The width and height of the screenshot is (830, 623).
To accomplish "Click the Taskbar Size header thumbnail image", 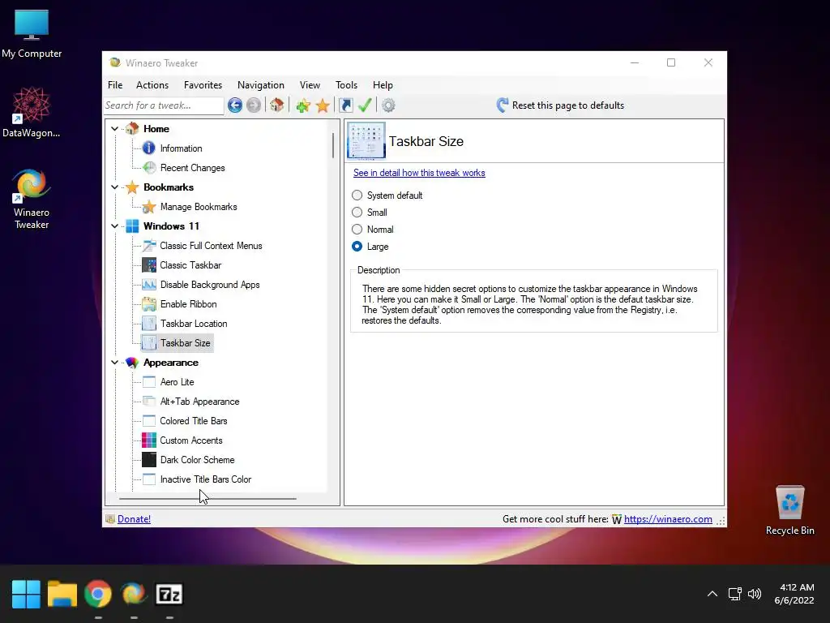I will click(x=366, y=141).
